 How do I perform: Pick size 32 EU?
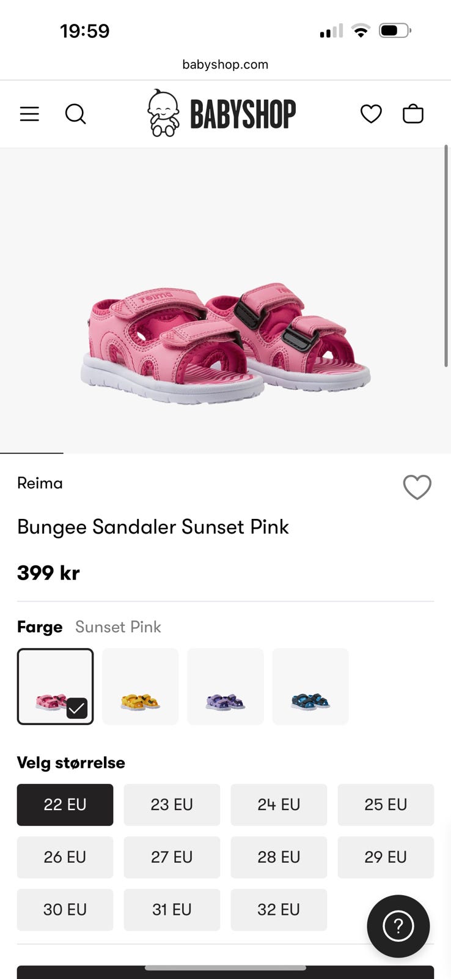[279, 910]
